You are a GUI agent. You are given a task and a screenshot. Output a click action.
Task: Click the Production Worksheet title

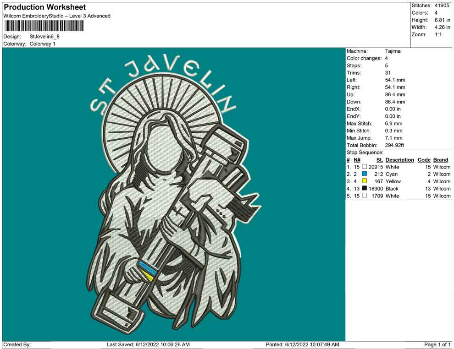tap(44, 7)
